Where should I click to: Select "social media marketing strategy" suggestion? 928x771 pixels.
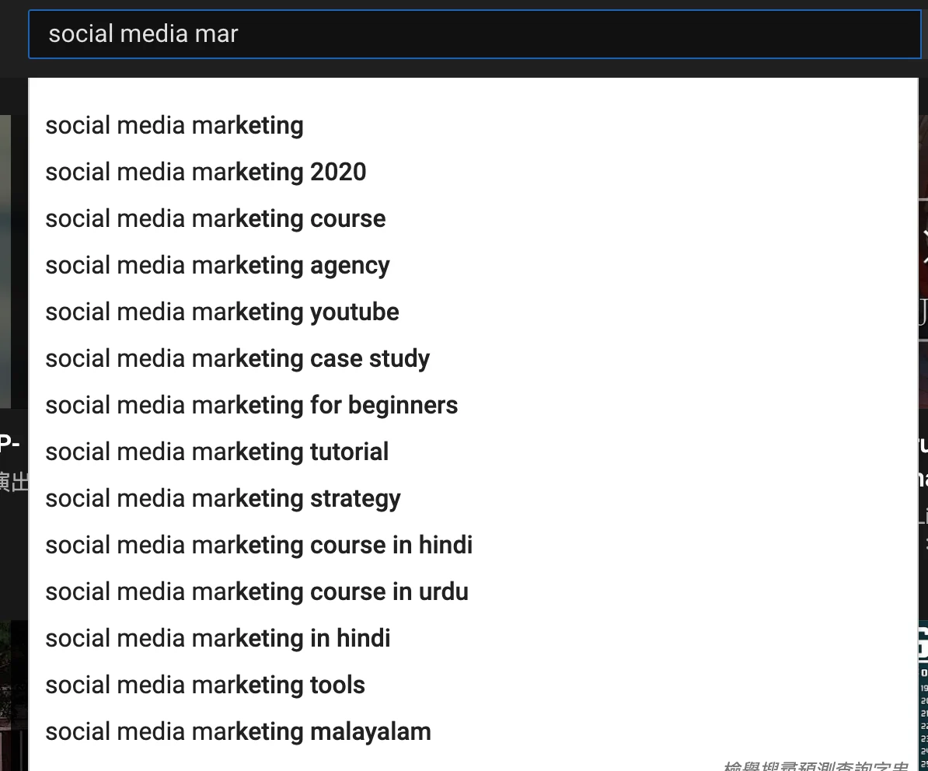[222, 498]
